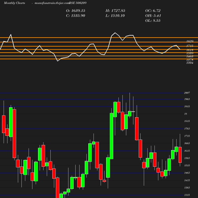Click the 1463 level label in line chart
This screenshot has height=198, width=198.
click(x=190, y=57)
